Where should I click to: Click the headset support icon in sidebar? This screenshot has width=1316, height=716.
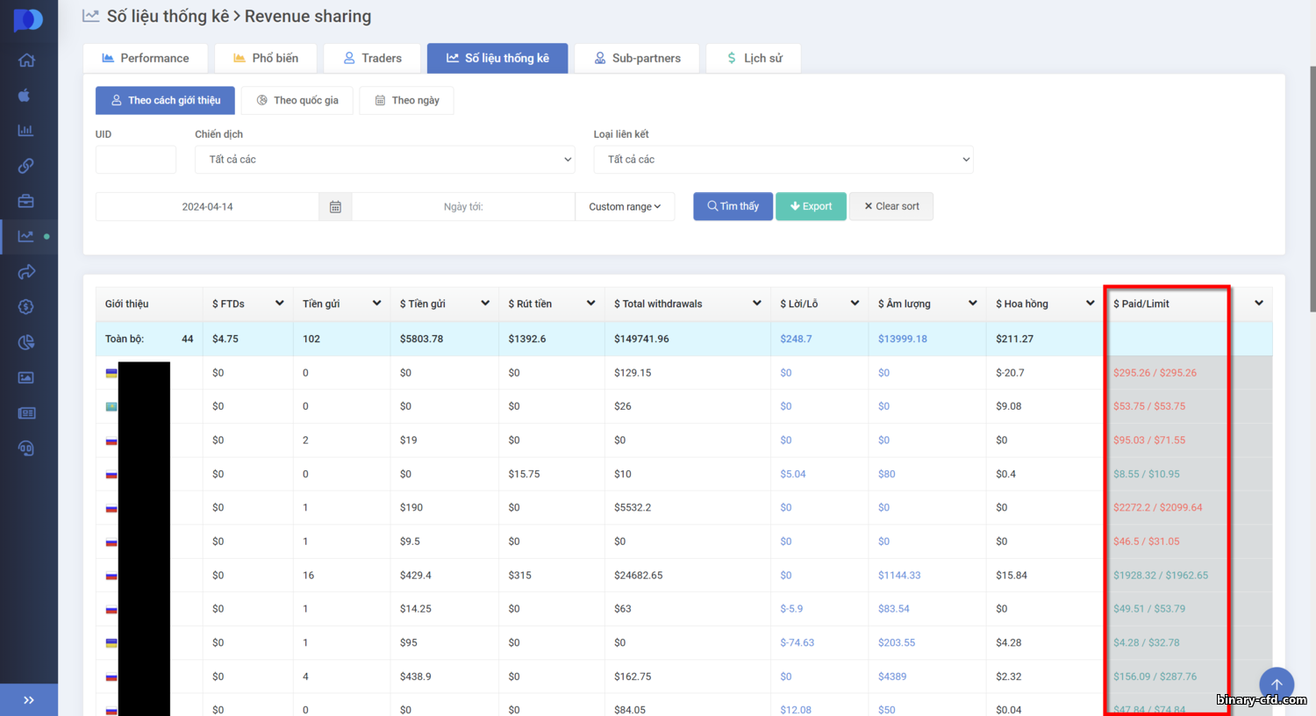pos(26,448)
